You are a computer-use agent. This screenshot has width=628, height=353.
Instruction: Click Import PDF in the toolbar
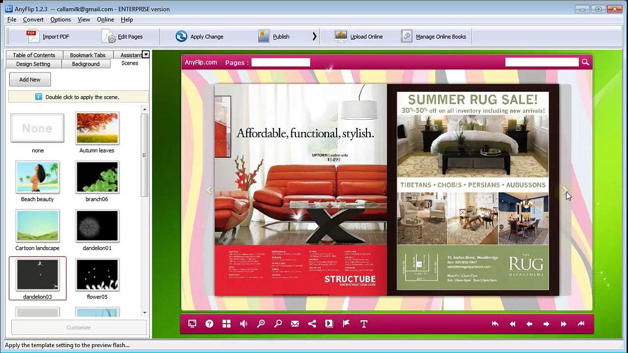(x=48, y=37)
